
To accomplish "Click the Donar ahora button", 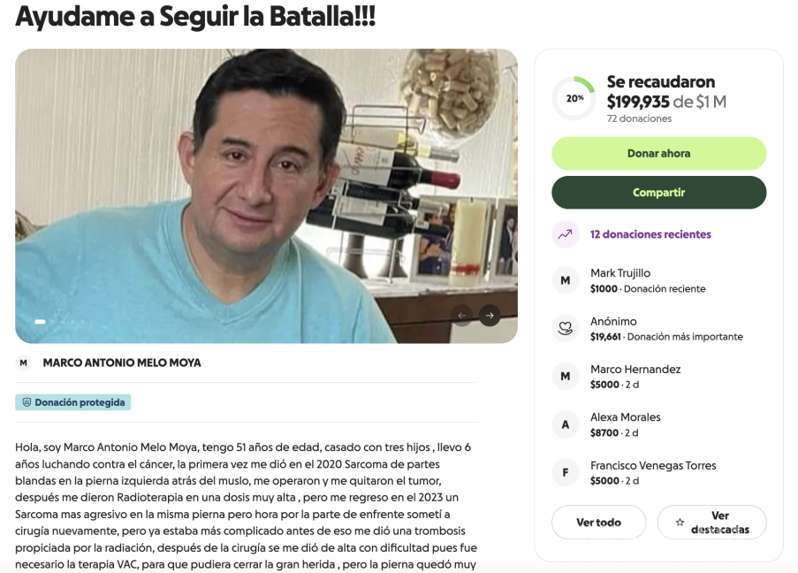I will pos(659,153).
